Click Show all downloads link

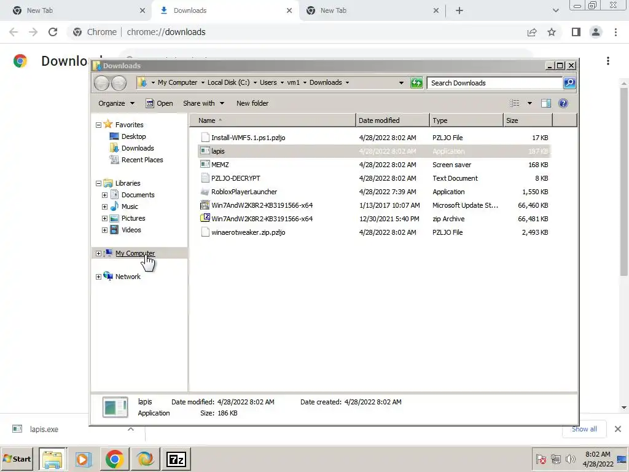pos(584,429)
